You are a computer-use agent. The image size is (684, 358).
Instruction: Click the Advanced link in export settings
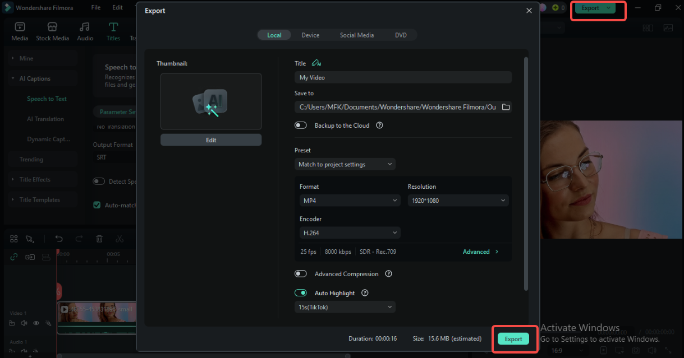point(478,252)
